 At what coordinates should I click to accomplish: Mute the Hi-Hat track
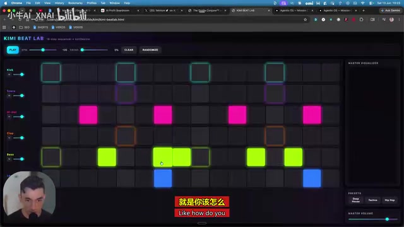9,117
